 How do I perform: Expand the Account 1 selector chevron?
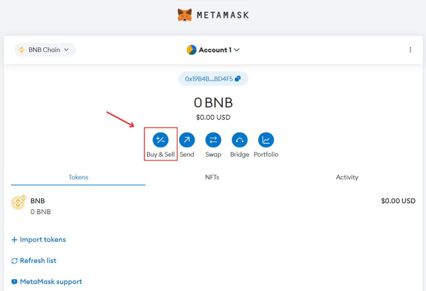coord(237,50)
